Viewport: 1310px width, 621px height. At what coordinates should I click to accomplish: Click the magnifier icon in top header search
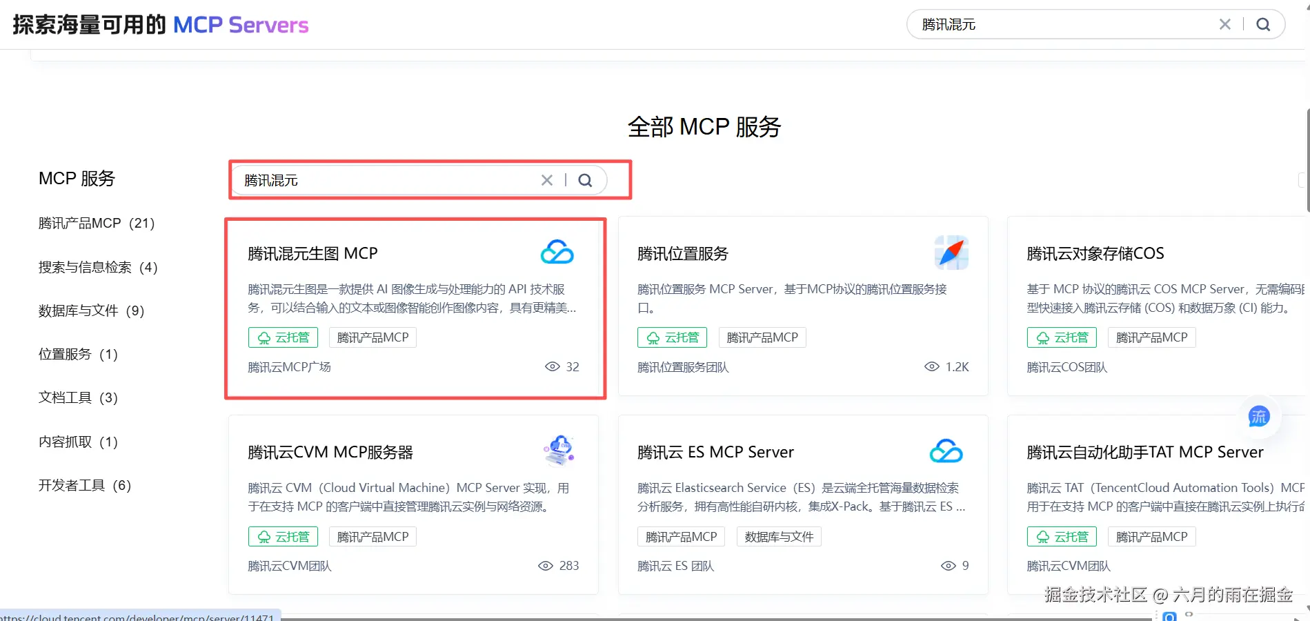point(1263,25)
